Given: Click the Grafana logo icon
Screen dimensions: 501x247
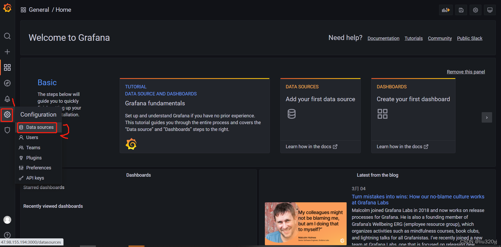Looking at the screenshot, I should pos(7,8).
